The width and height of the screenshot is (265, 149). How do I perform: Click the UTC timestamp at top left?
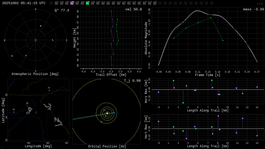(24, 3)
